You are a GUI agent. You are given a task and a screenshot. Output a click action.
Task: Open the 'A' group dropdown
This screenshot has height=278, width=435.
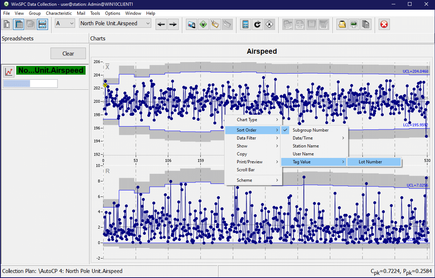point(65,23)
